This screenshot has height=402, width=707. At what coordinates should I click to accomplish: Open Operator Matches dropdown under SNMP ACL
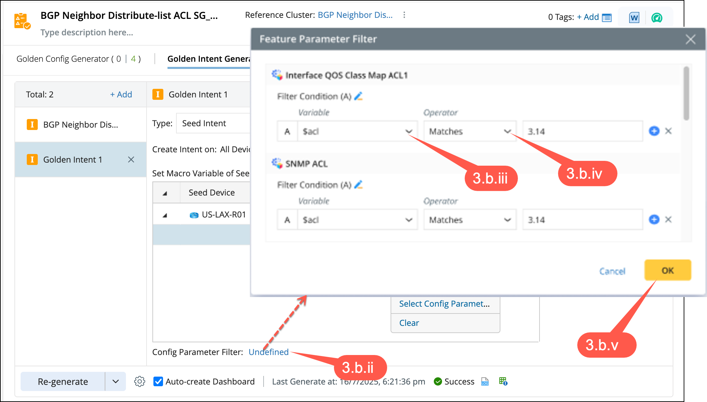pos(470,220)
